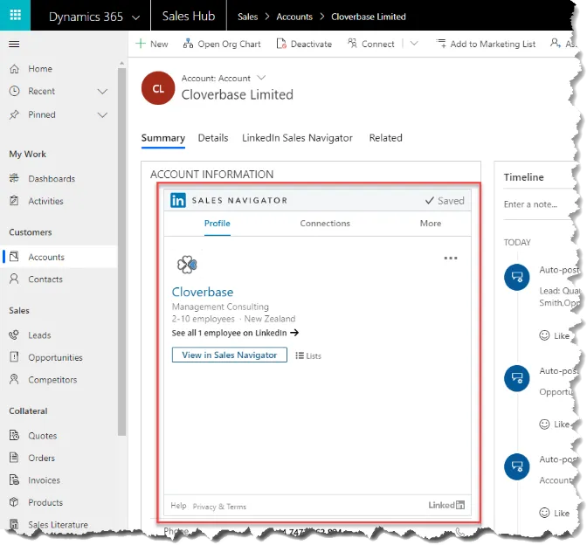Expand the Recent items list

pos(102,92)
